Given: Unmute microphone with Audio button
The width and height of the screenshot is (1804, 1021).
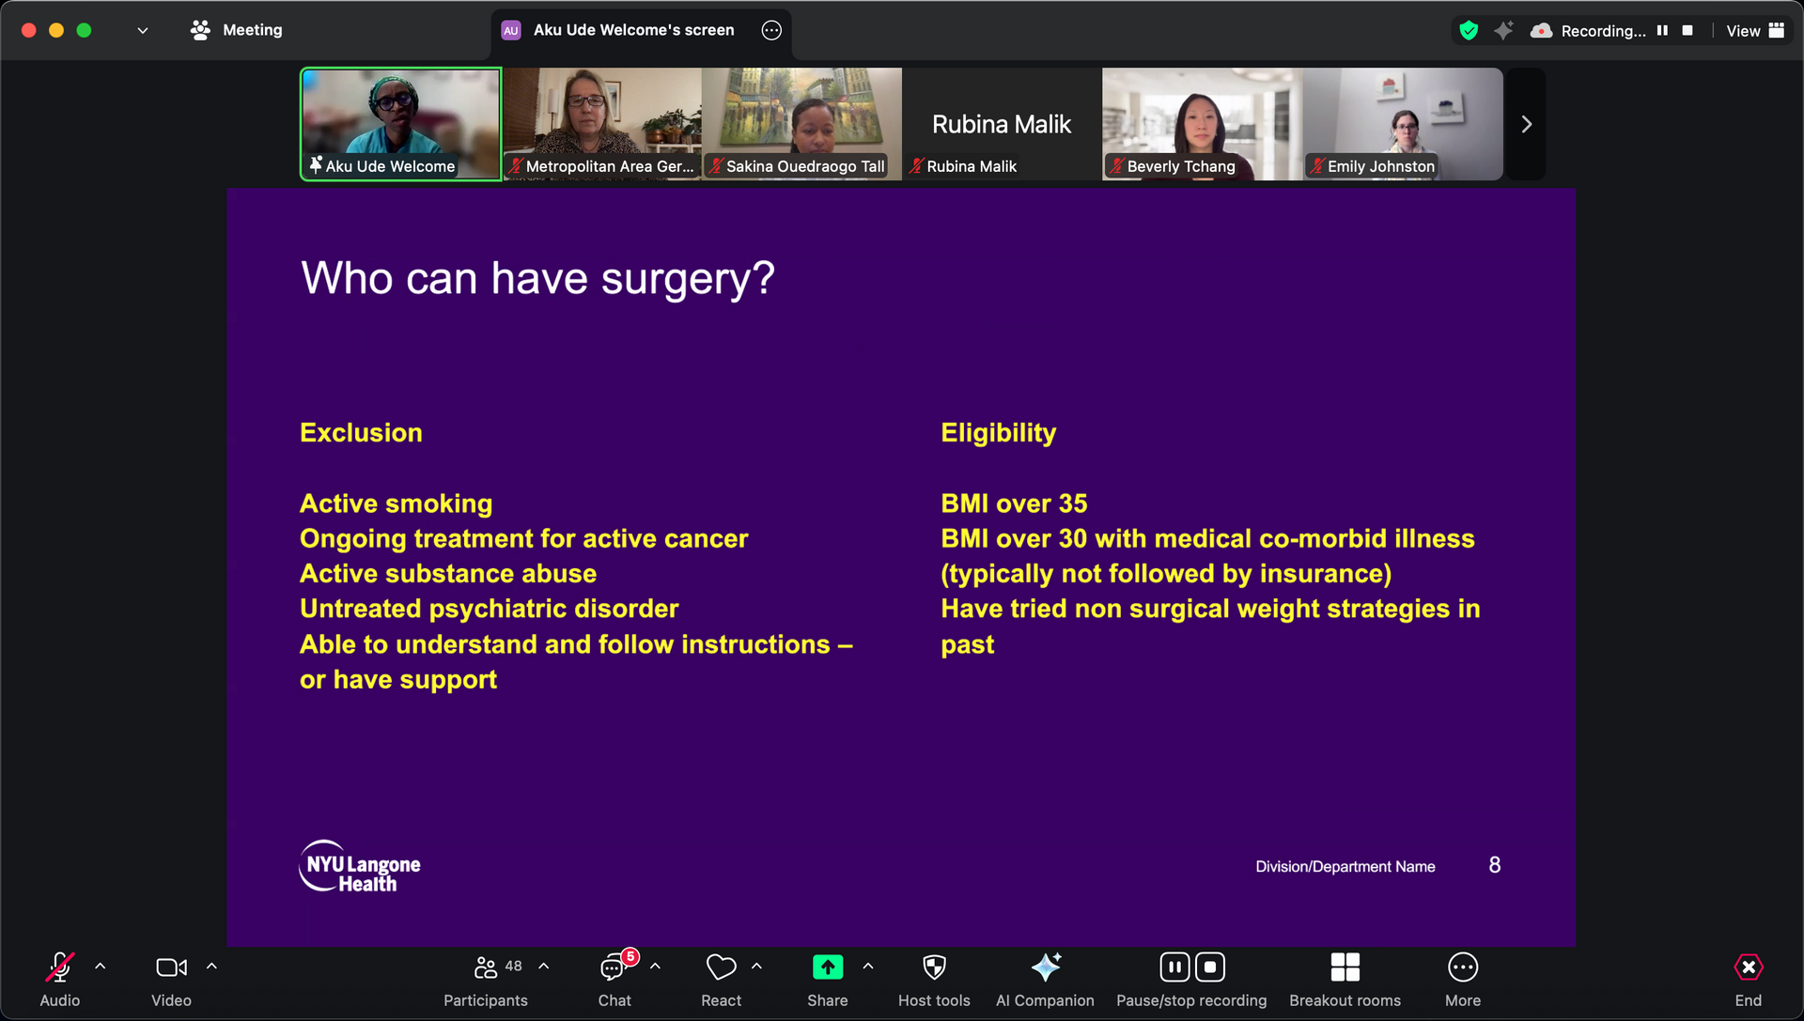Looking at the screenshot, I should [59, 980].
